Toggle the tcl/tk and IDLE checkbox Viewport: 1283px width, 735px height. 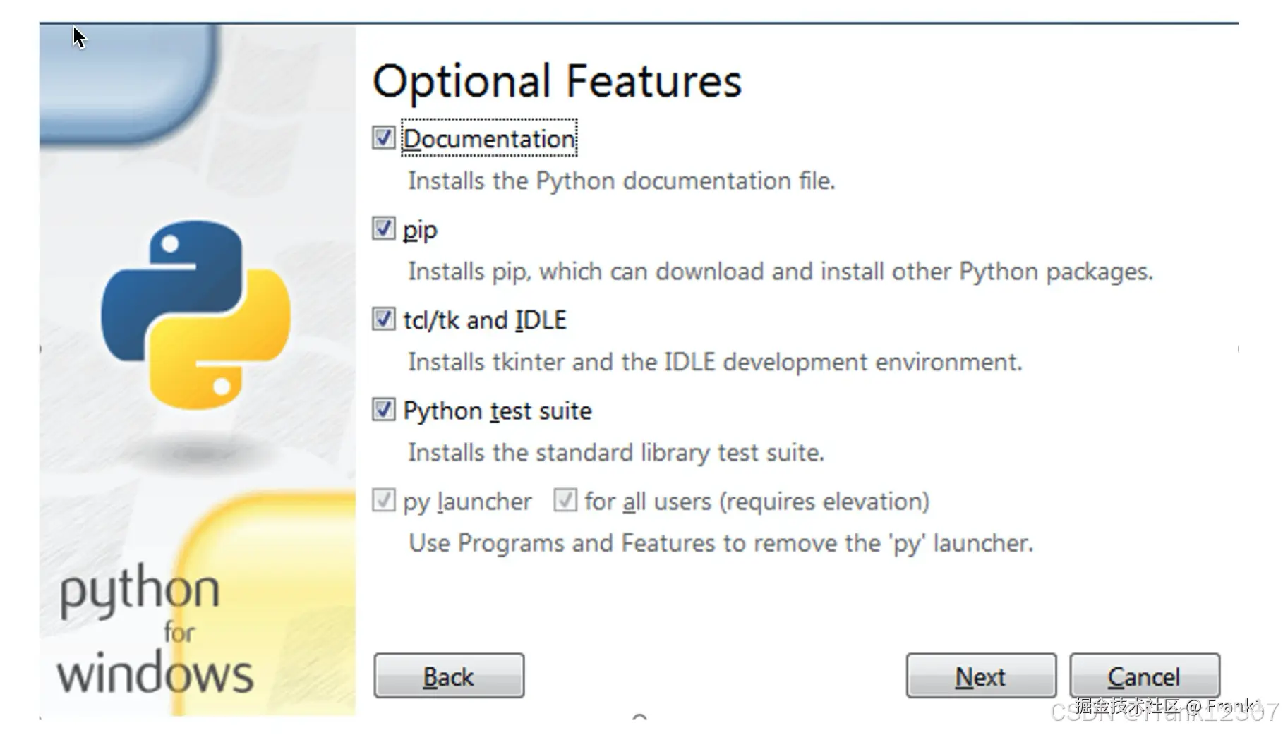pos(383,320)
